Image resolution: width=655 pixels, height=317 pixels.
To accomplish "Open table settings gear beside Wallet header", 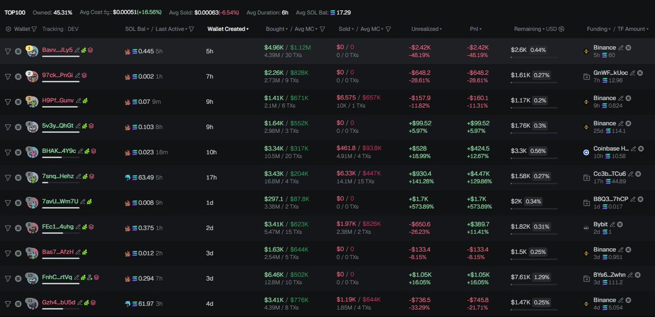I will point(8,29).
